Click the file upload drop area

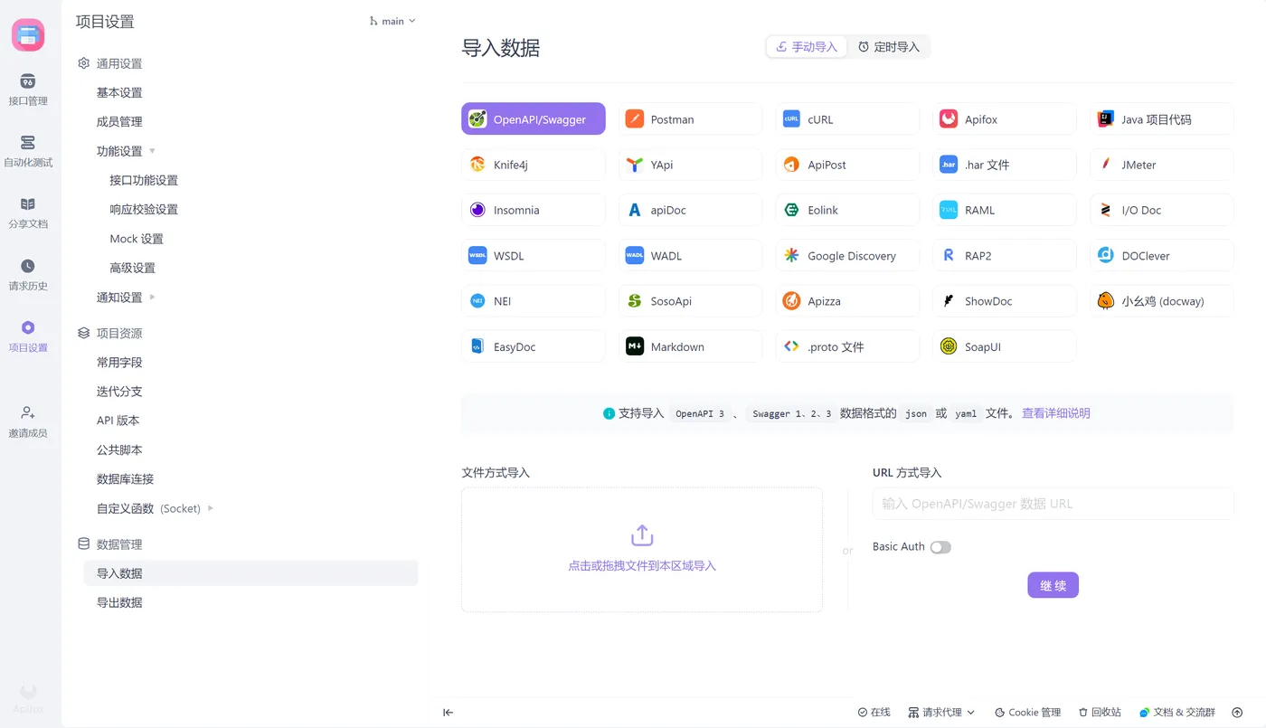click(642, 550)
